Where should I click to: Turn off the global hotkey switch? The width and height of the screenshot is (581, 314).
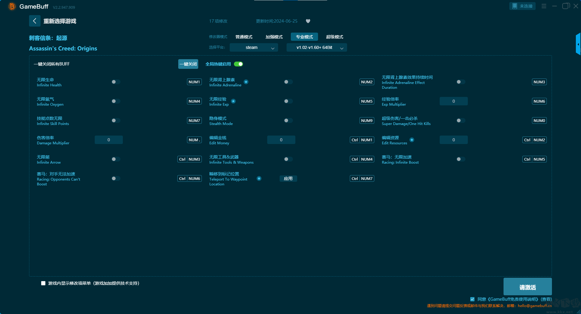(238, 64)
